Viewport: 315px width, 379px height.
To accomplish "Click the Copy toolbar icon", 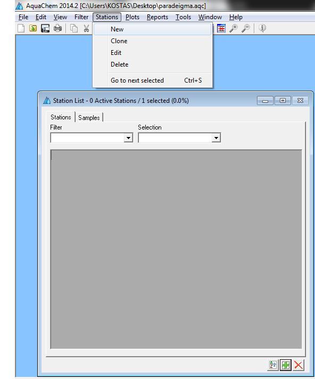I will 74,28.
